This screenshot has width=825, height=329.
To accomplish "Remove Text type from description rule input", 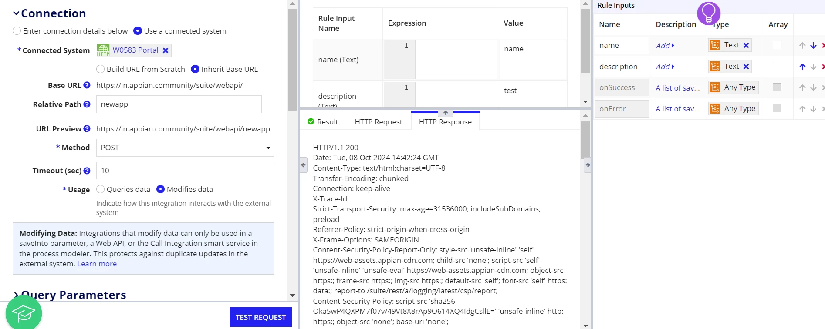I will click(x=746, y=67).
